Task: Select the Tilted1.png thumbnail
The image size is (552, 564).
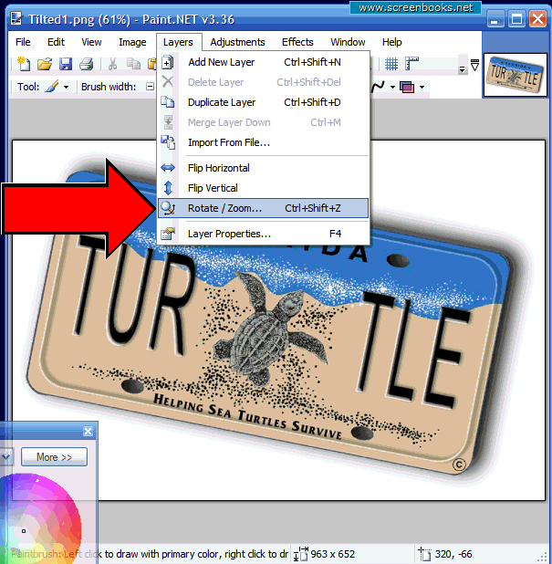Action: pyautogui.click(x=515, y=75)
